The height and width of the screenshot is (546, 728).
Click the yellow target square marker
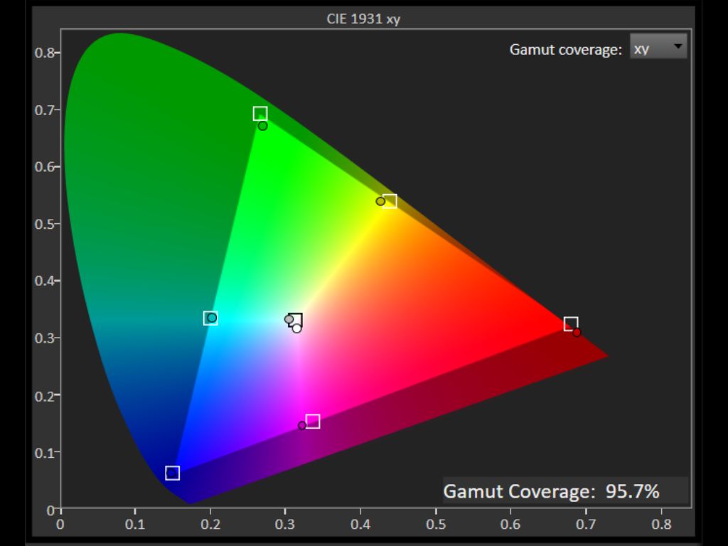[x=390, y=201]
